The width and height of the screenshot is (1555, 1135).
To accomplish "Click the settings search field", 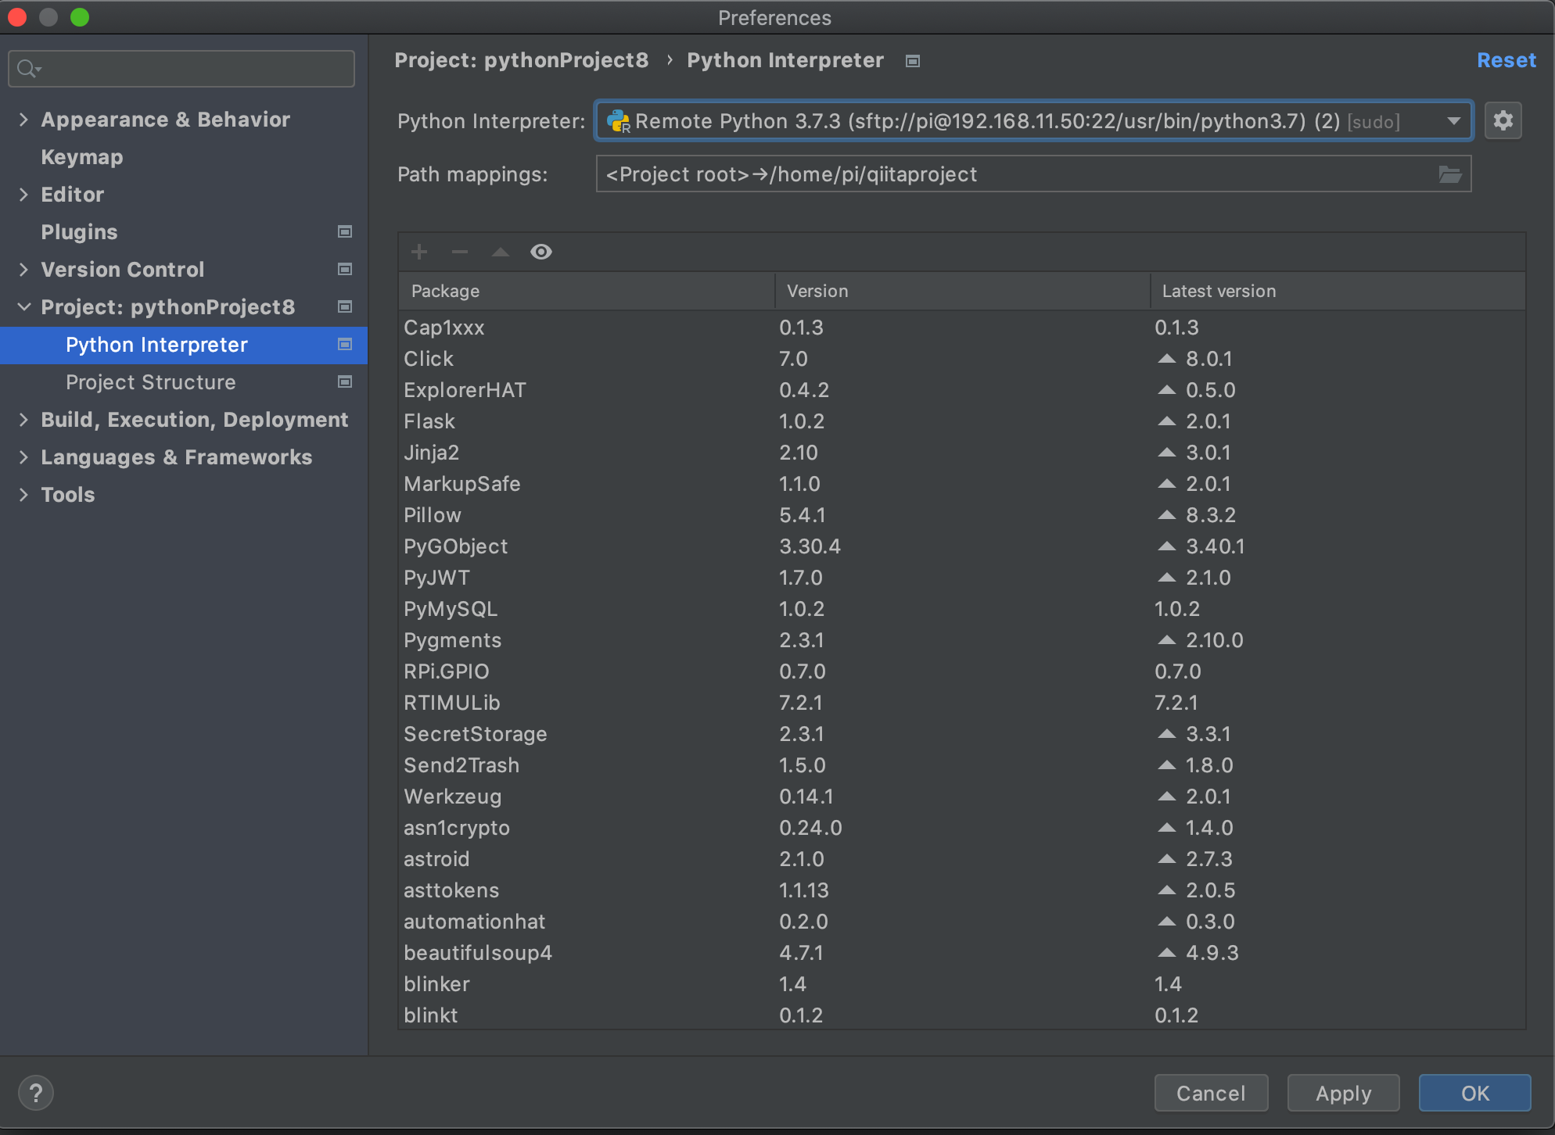I will coord(188,69).
